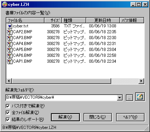Sort by the 種類 column header
The height and width of the screenshot is (132, 150).
point(74,20)
